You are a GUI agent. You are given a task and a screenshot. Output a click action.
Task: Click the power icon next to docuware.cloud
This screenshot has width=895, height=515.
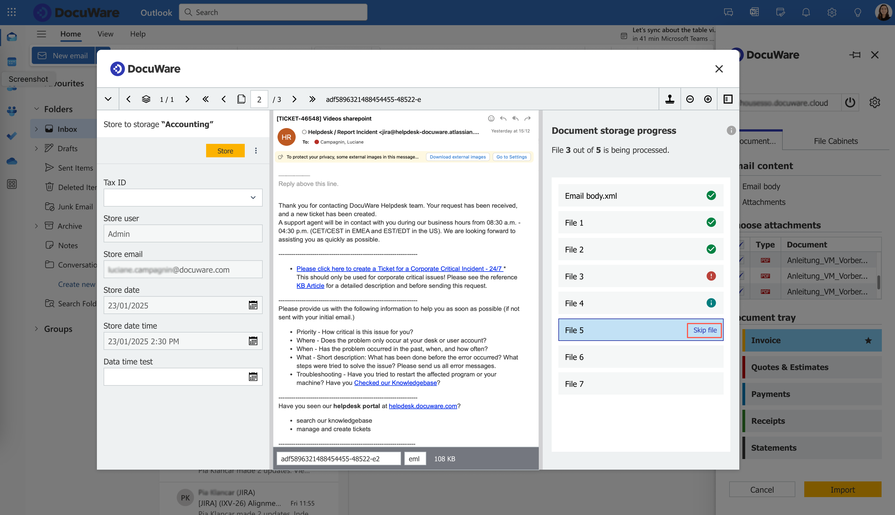pyautogui.click(x=850, y=102)
